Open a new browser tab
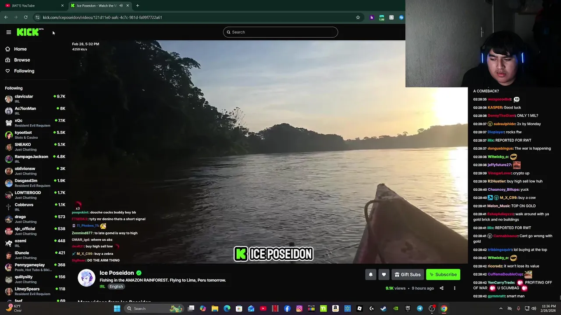 click(138, 6)
